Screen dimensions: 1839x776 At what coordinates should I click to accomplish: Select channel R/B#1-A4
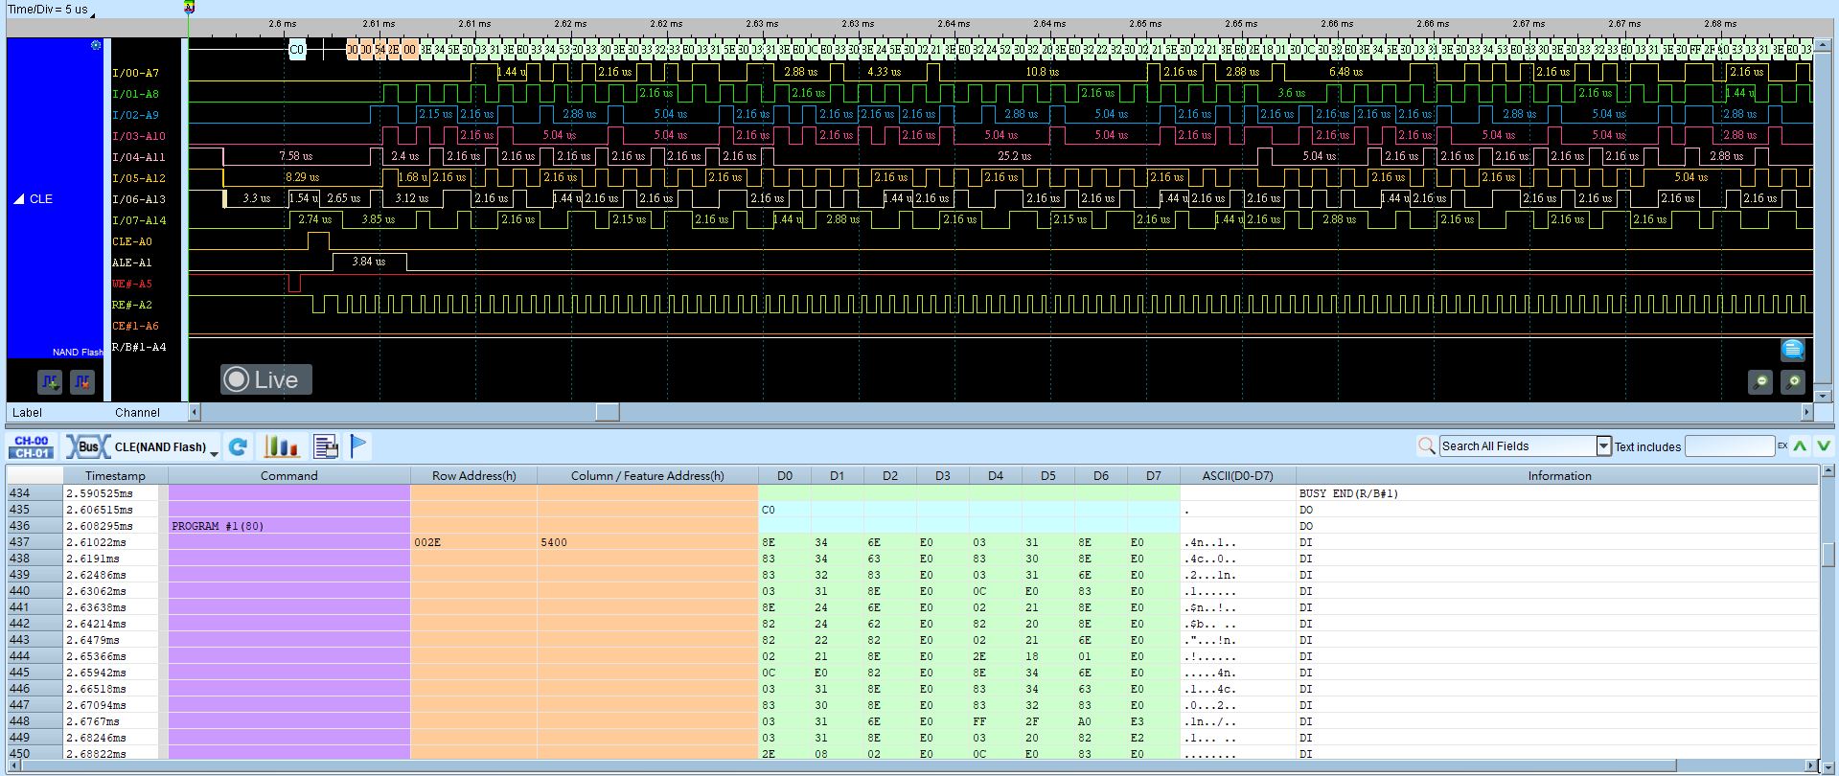pos(138,347)
